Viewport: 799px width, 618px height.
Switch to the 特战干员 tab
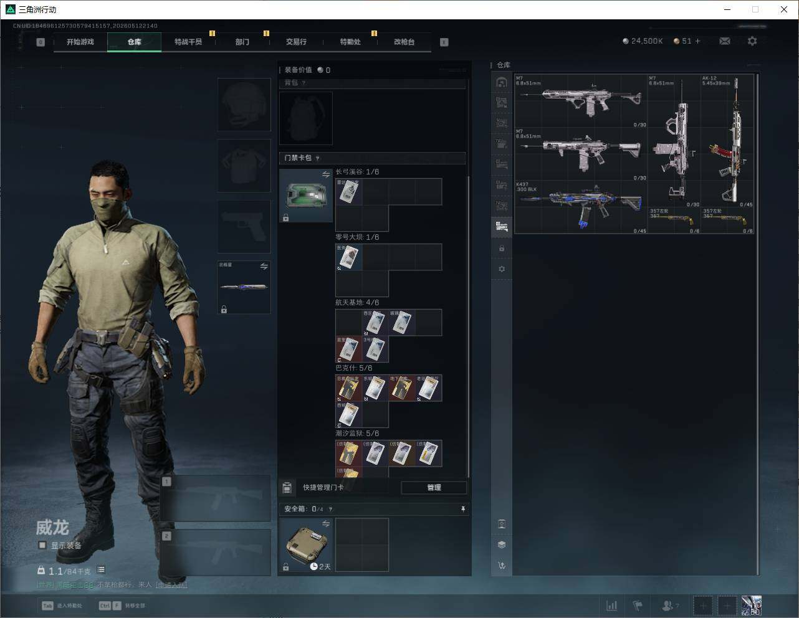point(188,42)
